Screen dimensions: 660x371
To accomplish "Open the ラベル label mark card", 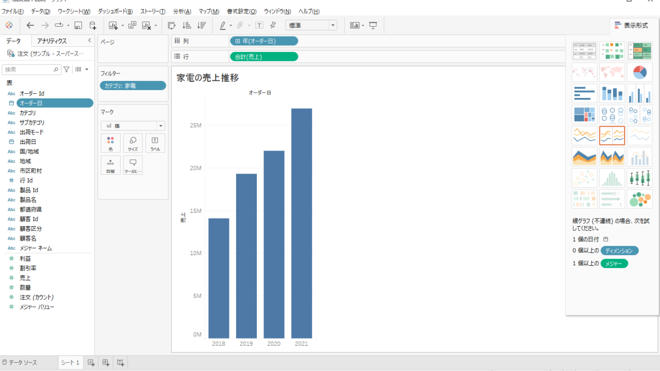I will (x=155, y=143).
